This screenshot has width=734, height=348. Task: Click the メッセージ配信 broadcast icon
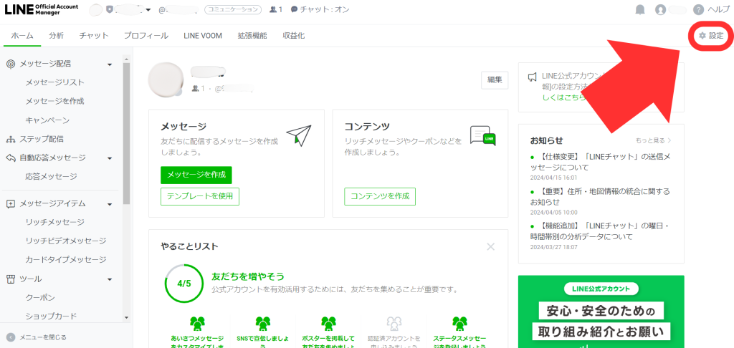[x=11, y=64]
